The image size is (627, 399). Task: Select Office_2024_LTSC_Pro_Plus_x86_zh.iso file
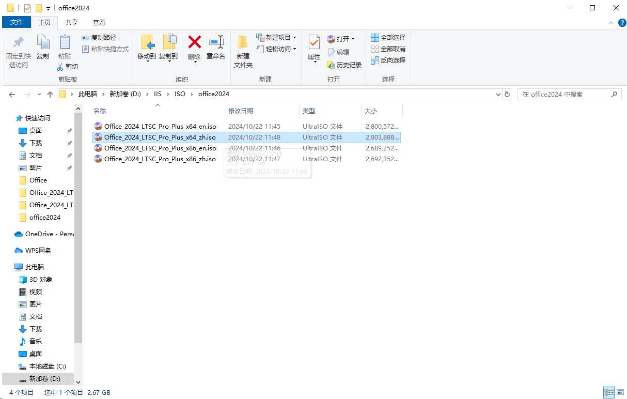coord(160,159)
